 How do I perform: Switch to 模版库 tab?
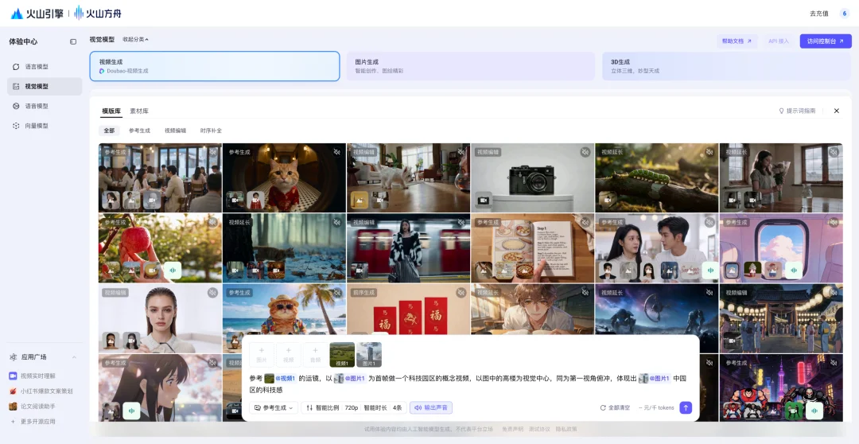111,111
